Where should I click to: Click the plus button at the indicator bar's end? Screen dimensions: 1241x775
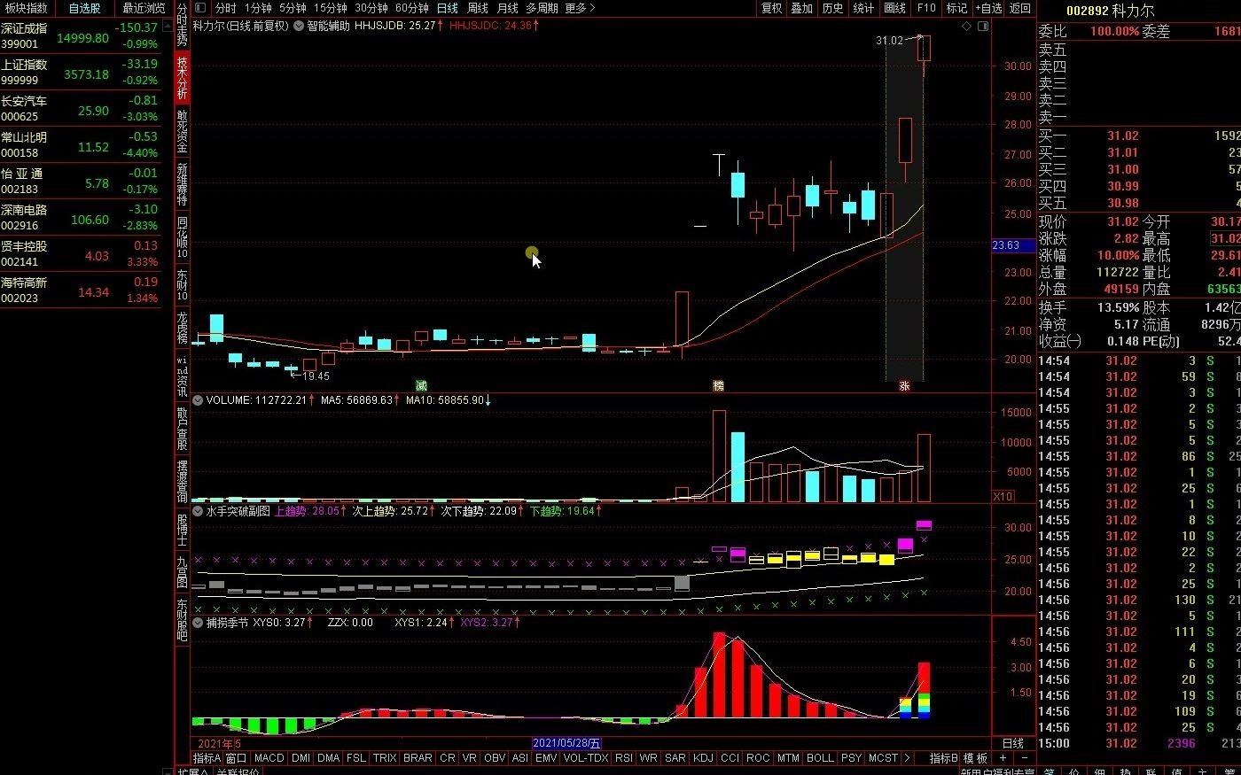pos(1003,758)
